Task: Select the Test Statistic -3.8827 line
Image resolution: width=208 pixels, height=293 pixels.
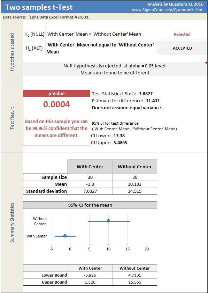Action: (122, 94)
